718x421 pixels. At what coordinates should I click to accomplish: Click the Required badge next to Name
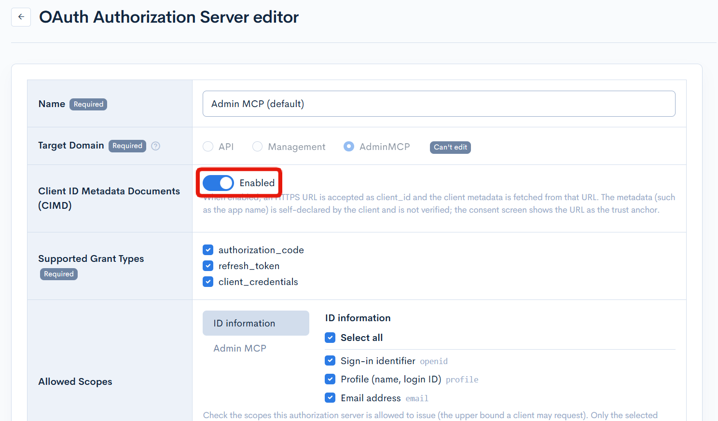tap(88, 104)
